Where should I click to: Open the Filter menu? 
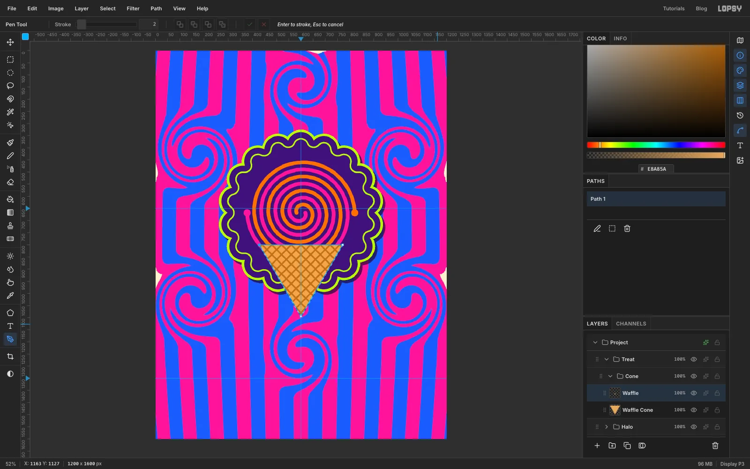tap(133, 8)
